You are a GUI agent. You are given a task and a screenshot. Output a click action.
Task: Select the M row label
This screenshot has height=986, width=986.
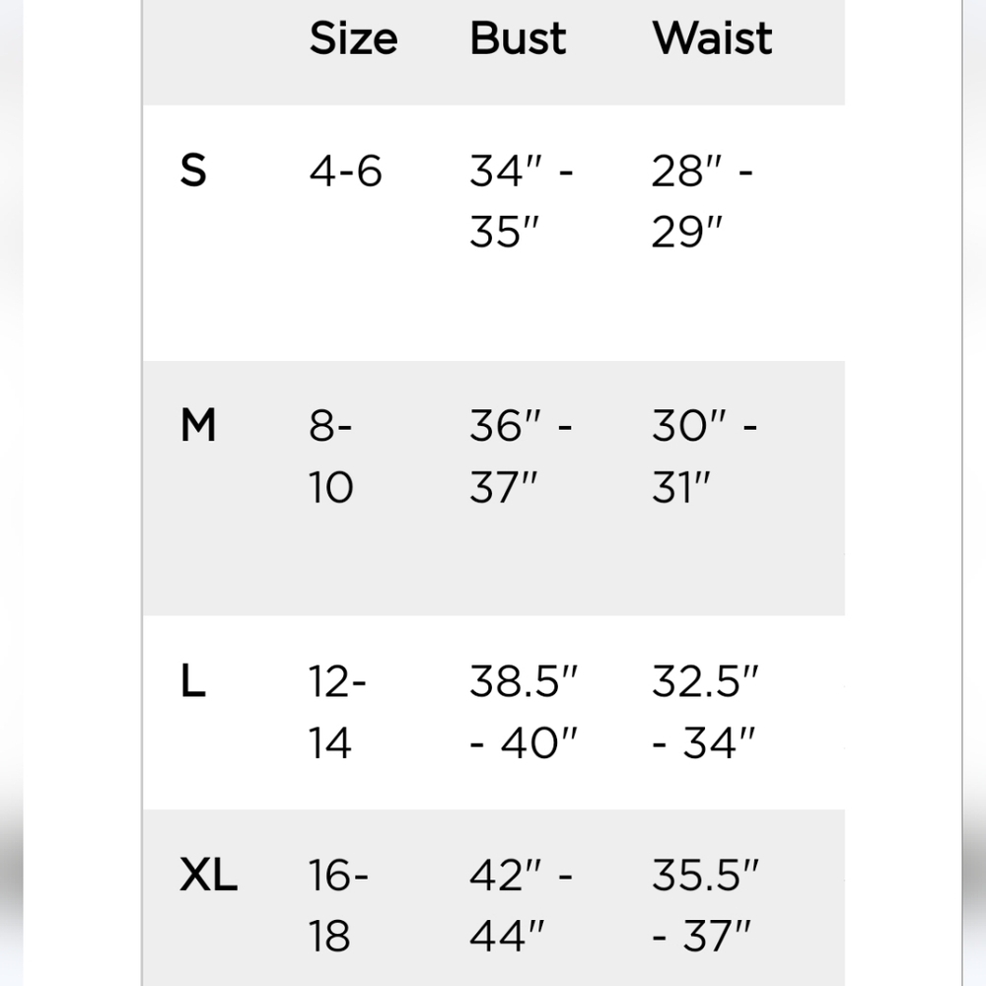pyautogui.click(x=198, y=426)
